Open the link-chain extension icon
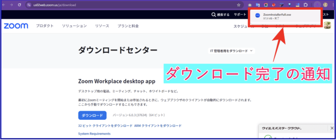Viewport: 336px width, 140px height. [282, 5]
